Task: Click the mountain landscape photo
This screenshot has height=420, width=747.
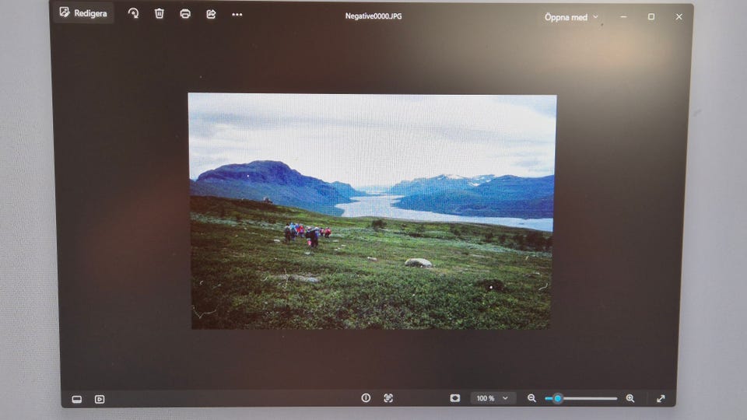Action: tap(372, 211)
